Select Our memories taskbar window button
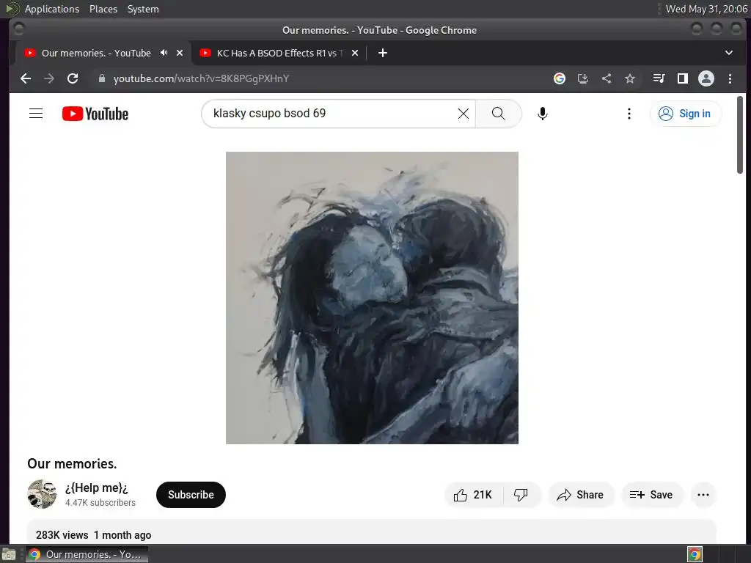The width and height of the screenshot is (751, 563). (87, 554)
